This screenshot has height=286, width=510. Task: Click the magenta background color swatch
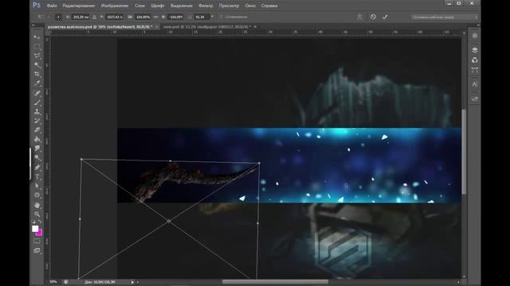[40, 233]
